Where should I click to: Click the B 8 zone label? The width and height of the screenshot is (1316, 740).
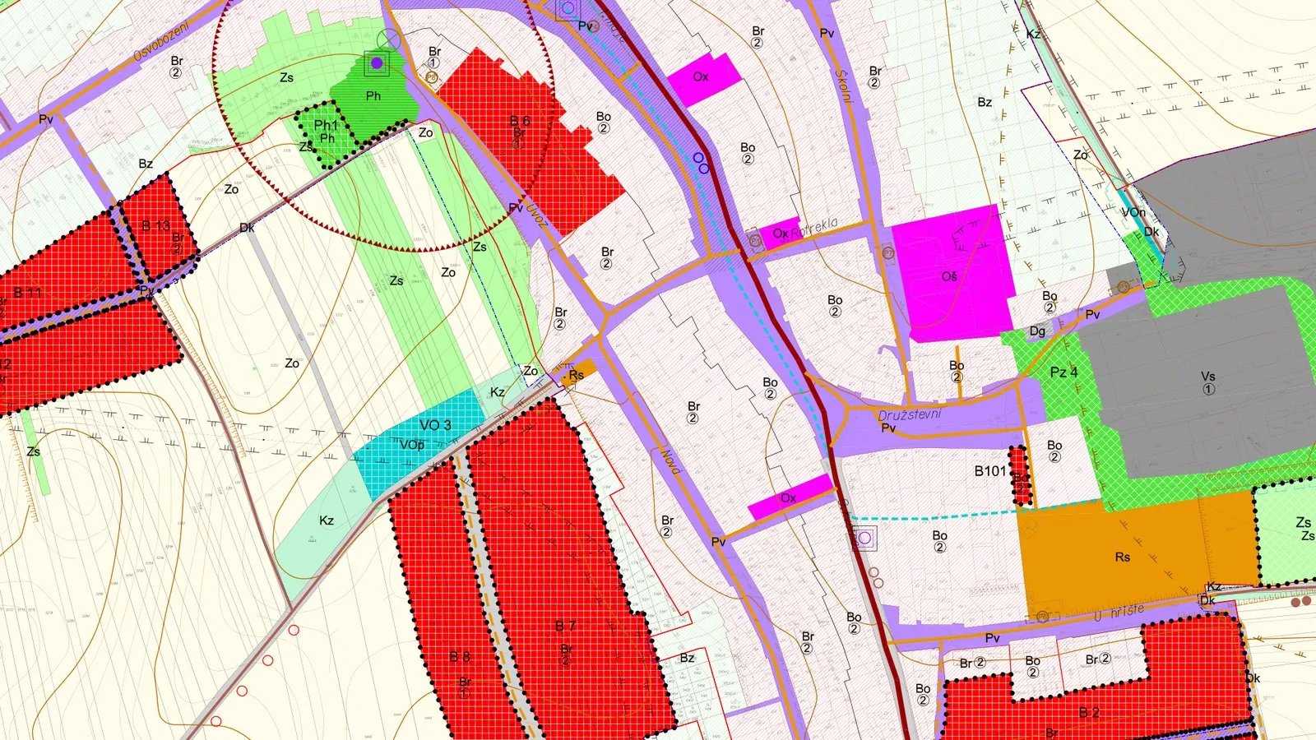(460, 657)
